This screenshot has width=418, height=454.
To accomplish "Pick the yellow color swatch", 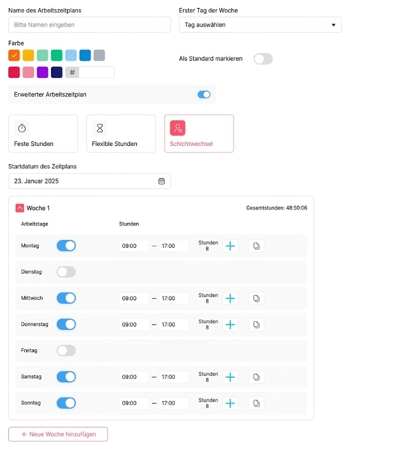I will (28, 55).
